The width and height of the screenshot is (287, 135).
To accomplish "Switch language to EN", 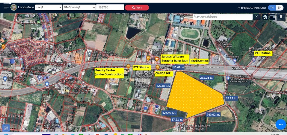I will pyautogui.click(x=280, y=8).
